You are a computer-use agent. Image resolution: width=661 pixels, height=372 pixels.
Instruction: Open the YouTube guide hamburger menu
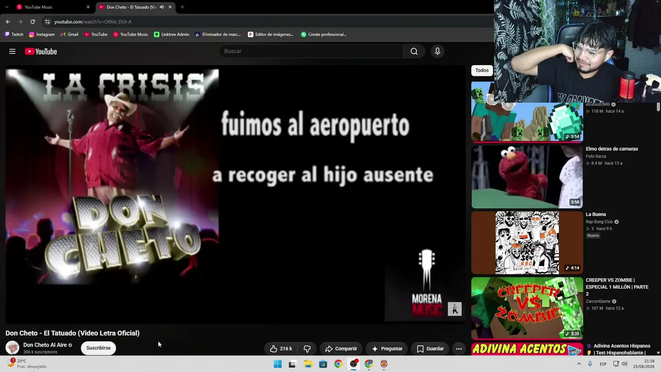[12, 51]
